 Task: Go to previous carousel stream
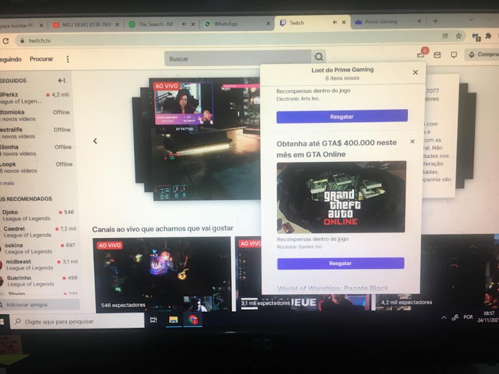tap(95, 141)
